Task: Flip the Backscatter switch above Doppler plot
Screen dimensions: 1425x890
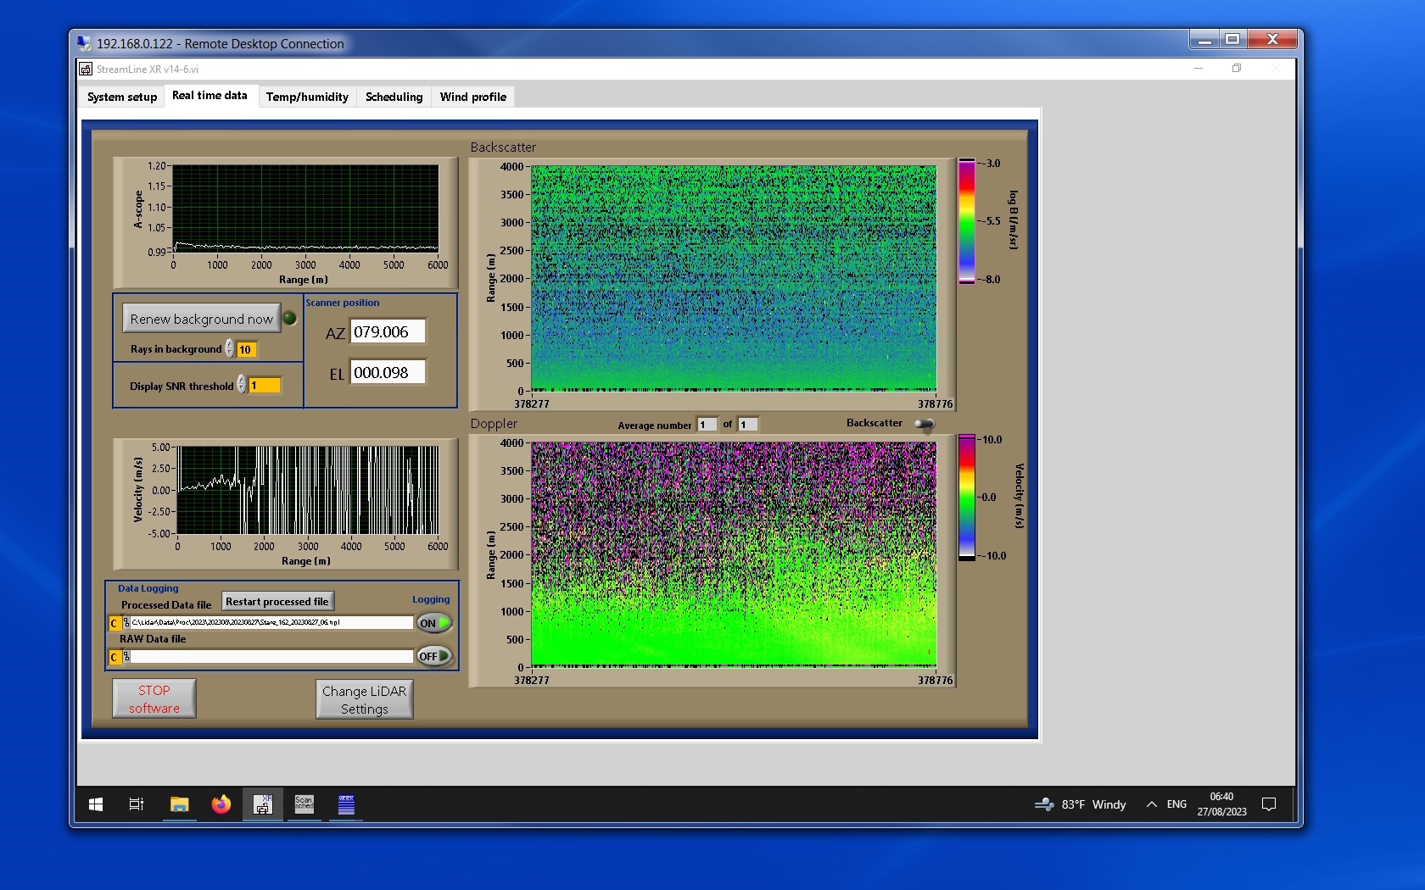Action: (925, 424)
